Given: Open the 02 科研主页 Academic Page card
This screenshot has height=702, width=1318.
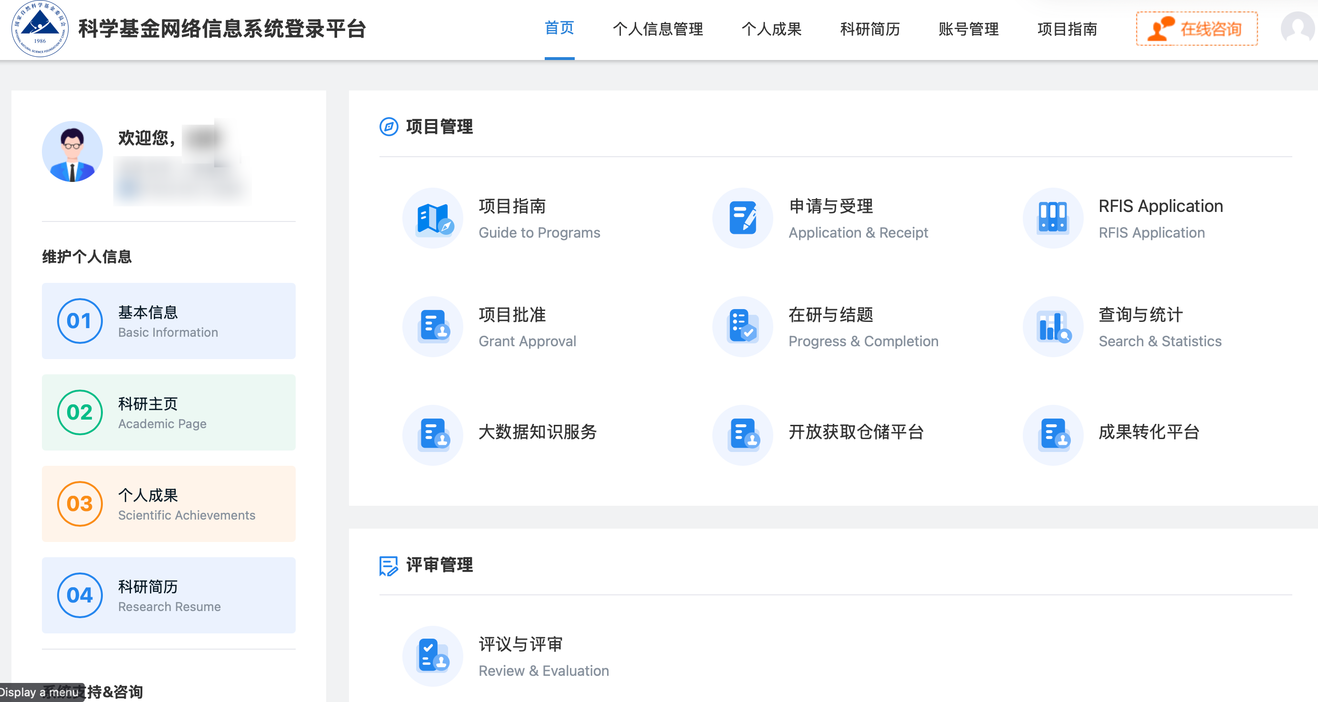Looking at the screenshot, I should coord(169,413).
